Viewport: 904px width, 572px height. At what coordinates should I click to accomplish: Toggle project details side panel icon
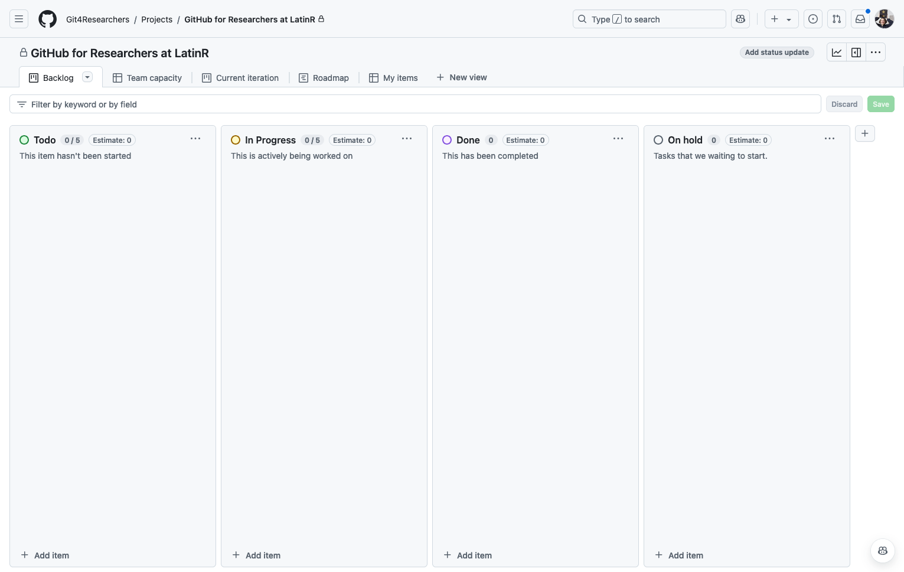tap(856, 53)
